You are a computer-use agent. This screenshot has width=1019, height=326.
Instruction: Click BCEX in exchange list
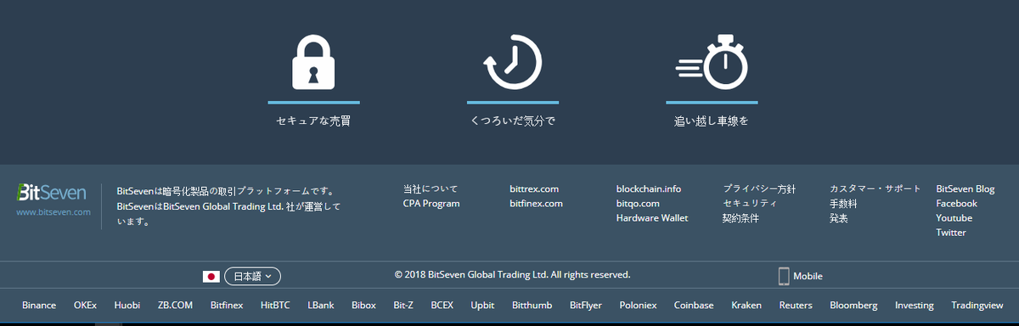pos(442,305)
